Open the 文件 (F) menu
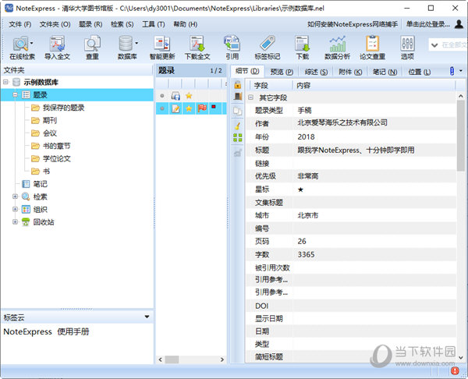 pyautogui.click(x=20, y=24)
